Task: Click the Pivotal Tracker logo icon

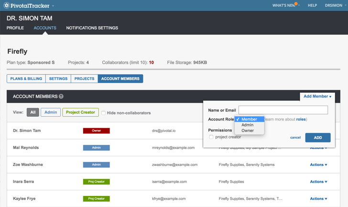Action: [6, 5]
